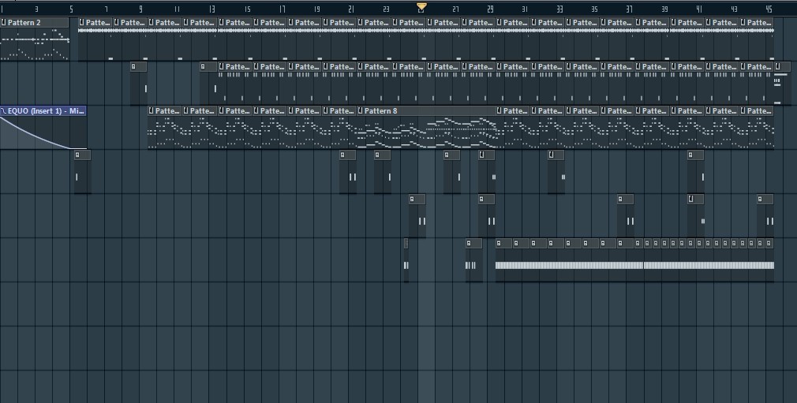
Task: Jump to bar 33 on the timeline ruler
Action: click(x=559, y=9)
